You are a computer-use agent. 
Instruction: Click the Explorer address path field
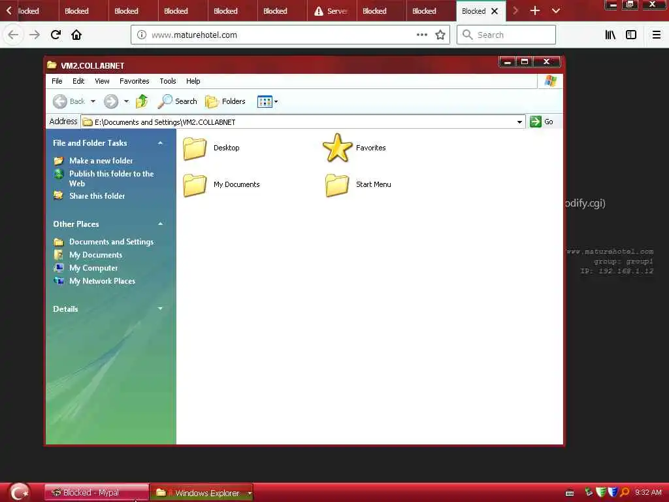[x=298, y=122]
